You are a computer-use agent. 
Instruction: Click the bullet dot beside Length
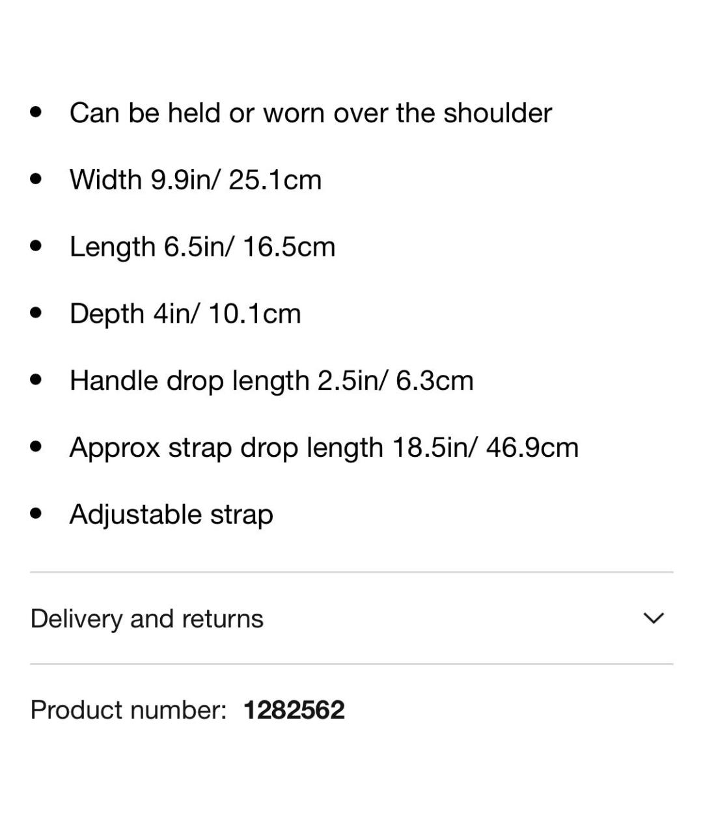pyautogui.click(x=36, y=245)
